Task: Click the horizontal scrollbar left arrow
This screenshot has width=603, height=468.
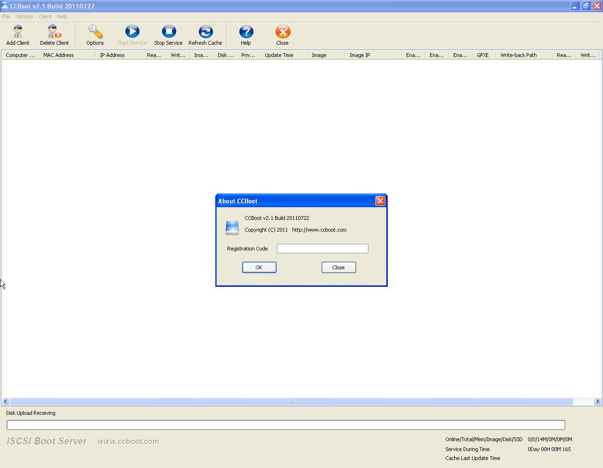Action: (x=6, y=402)
